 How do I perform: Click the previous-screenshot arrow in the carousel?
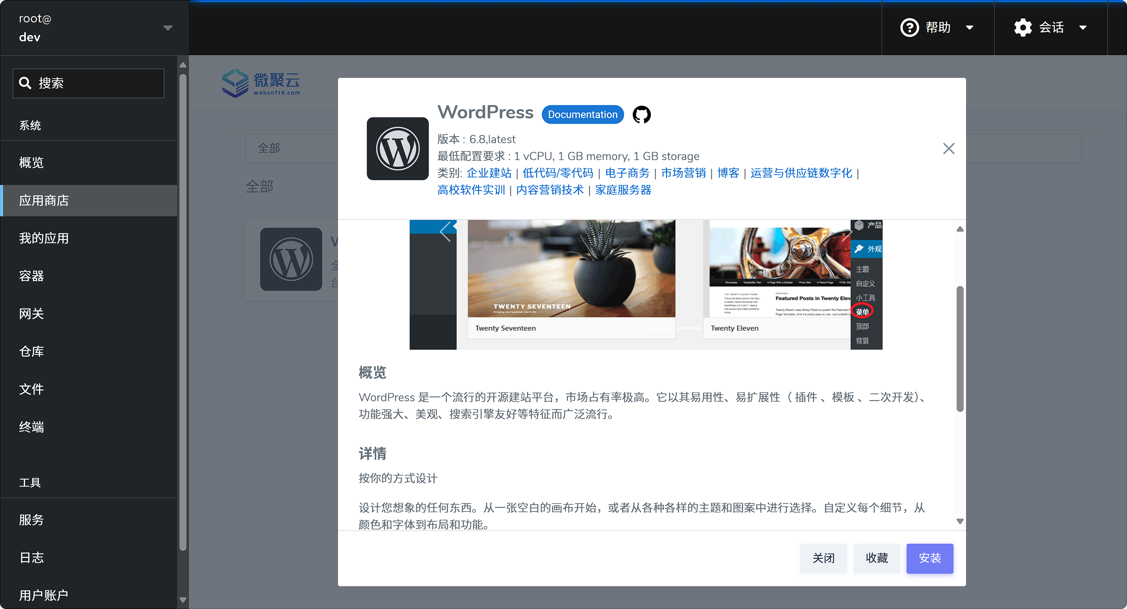pyautogui.click(x=445, y=232)
